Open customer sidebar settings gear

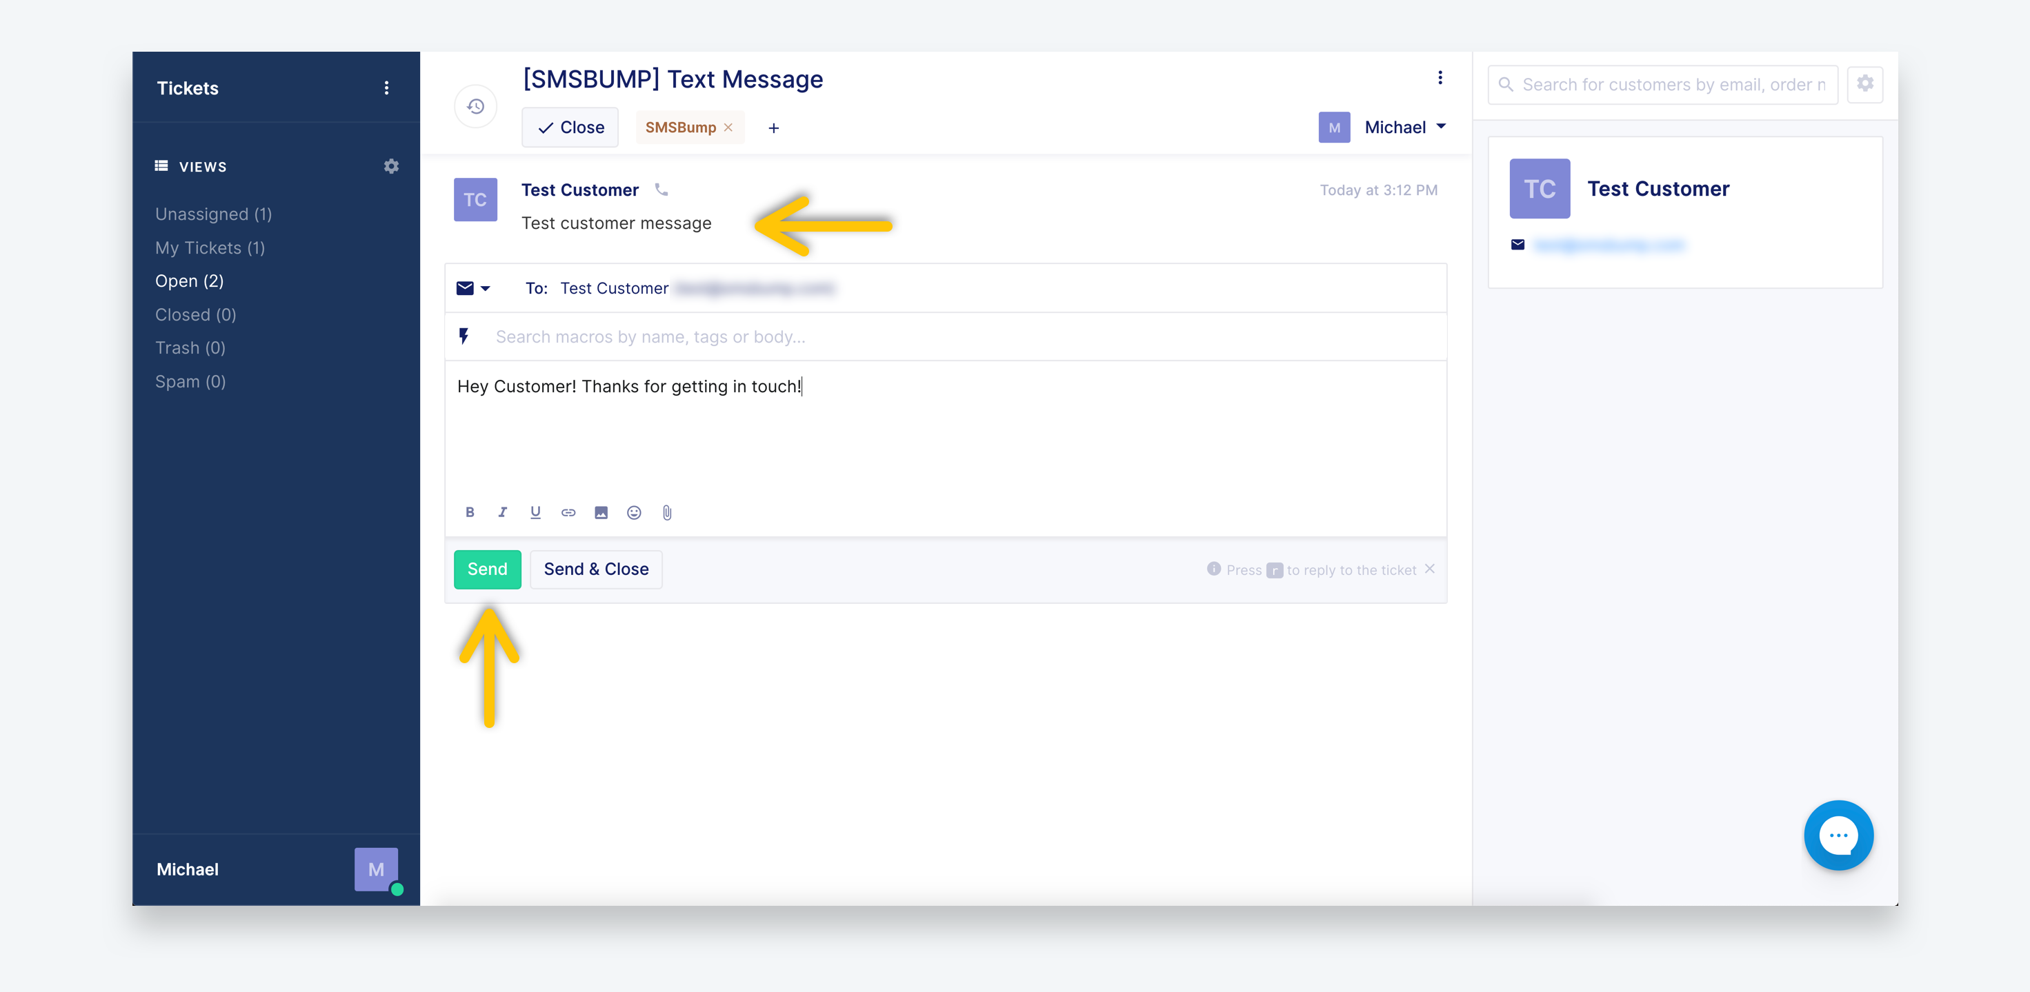tap(1864, 84)
